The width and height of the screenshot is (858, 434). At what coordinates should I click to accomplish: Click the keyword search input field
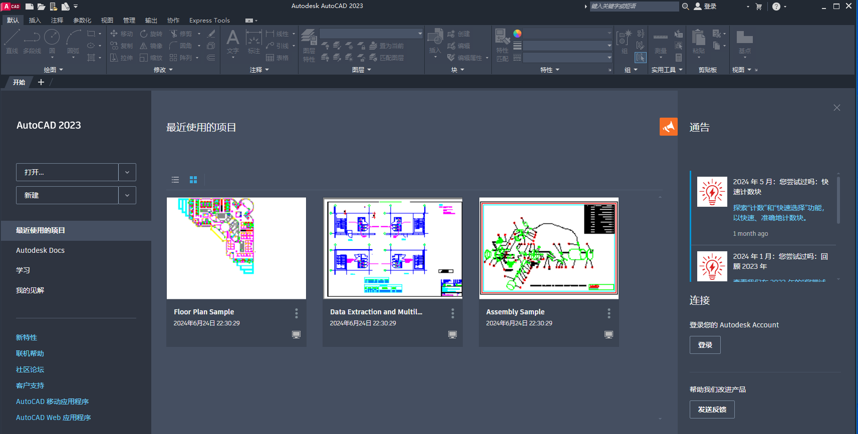(x=634, y=7)
